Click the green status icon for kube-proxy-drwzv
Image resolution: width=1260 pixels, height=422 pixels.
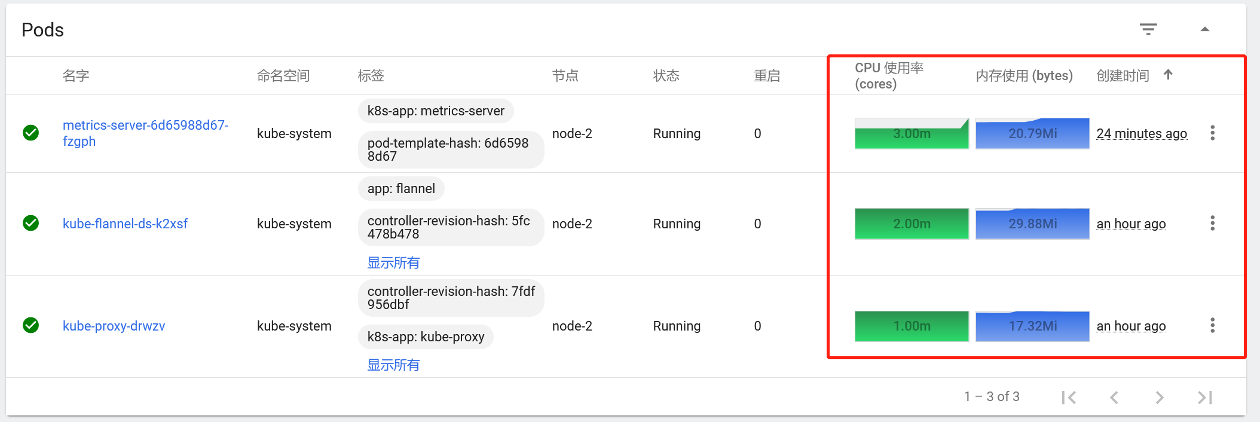point(30,325)
